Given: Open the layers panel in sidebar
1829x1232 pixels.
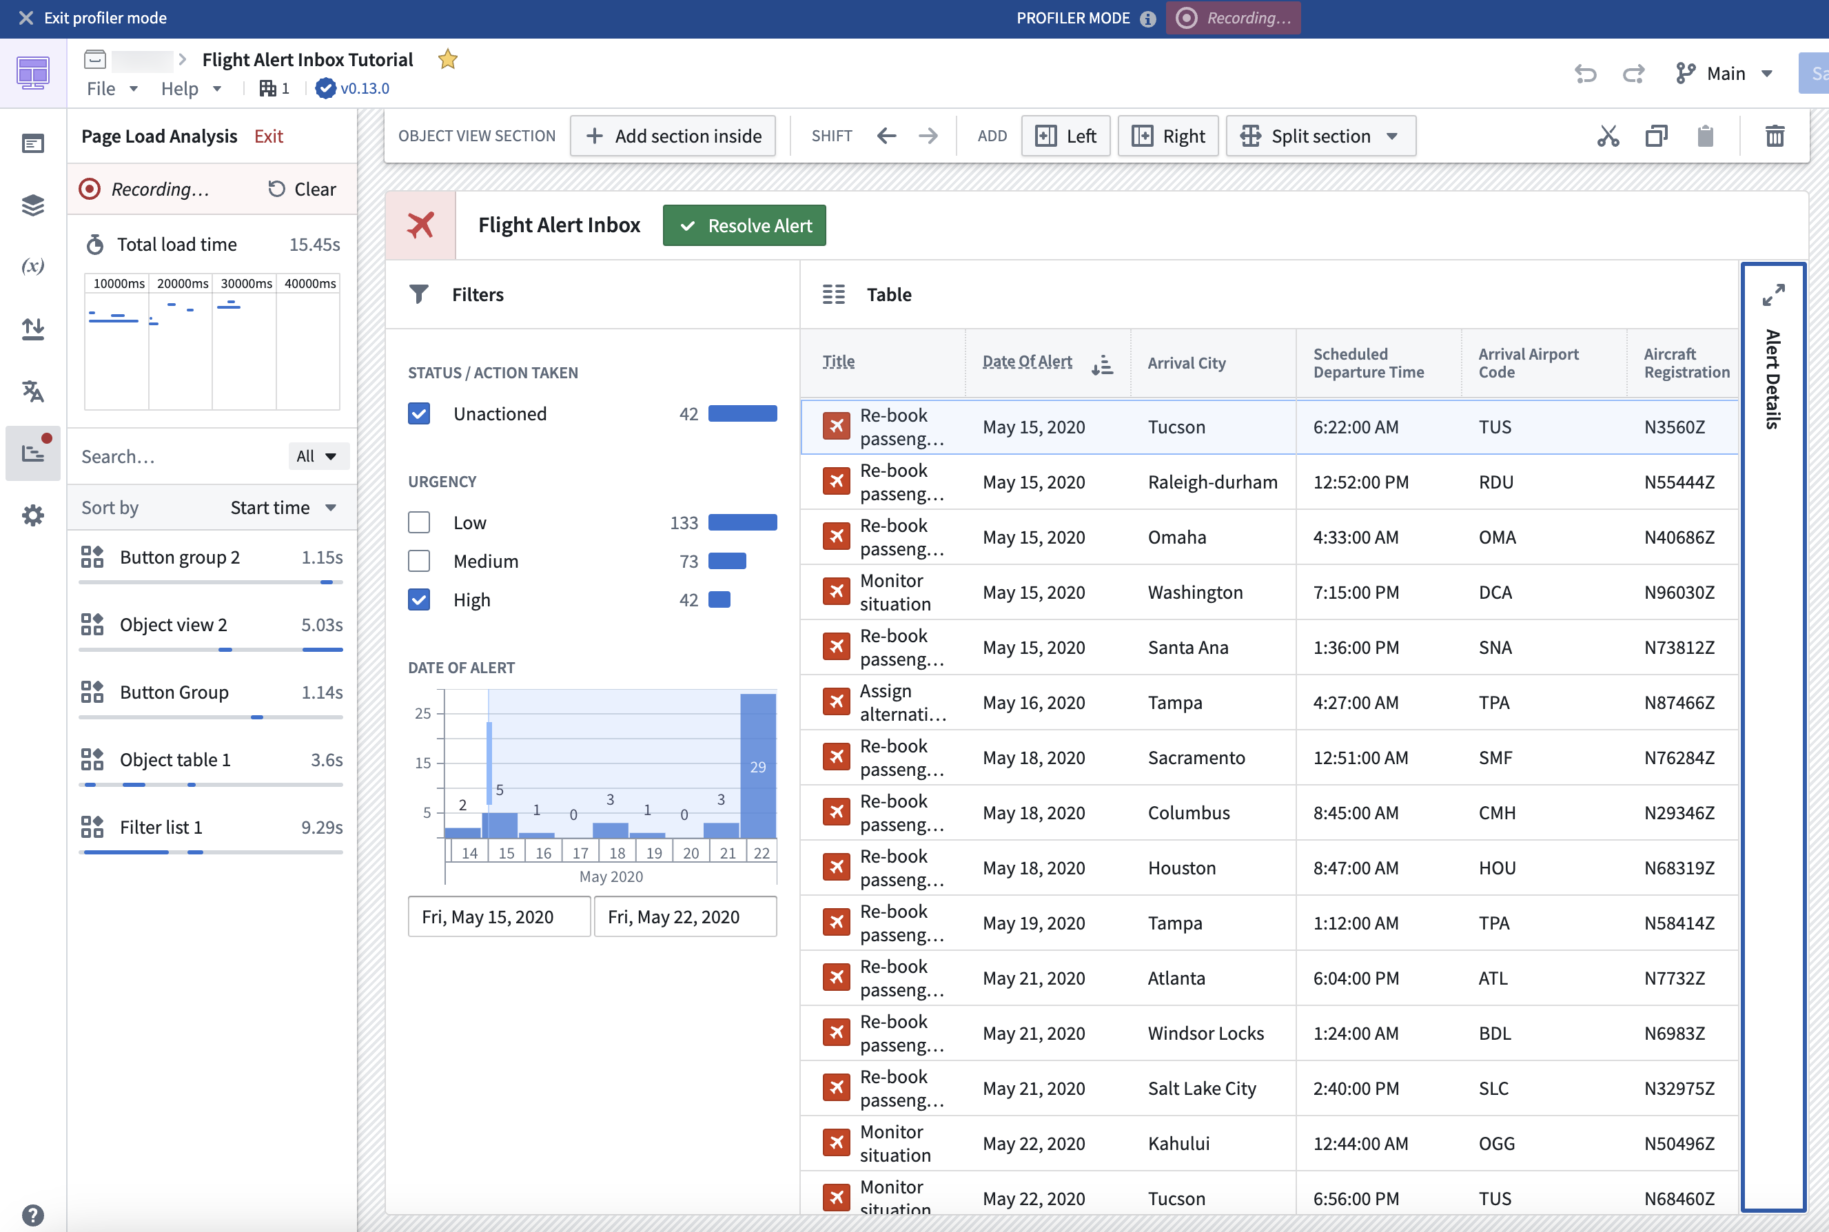Looking at the screenshot, I should pyautogui.click(x=33, y=205).
